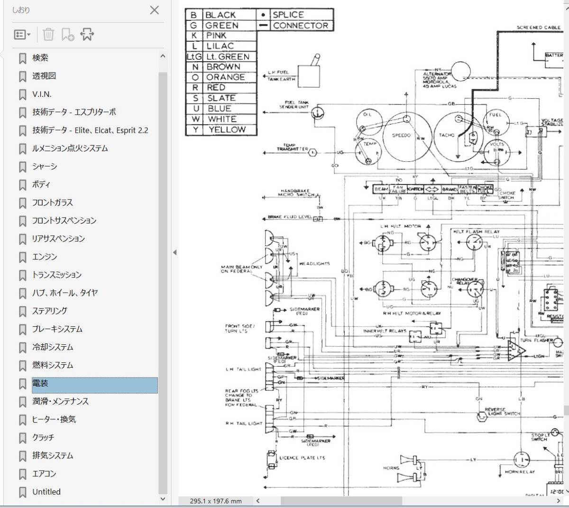Viewport: 569px width, 508px height.
Task: Open the ボディ bookmark
Action: pyautogui.click(x=41, y=184)
